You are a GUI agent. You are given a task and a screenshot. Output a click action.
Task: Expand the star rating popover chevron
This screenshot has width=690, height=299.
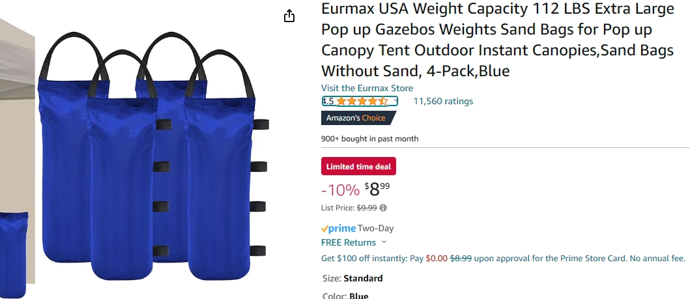(395, 102)
